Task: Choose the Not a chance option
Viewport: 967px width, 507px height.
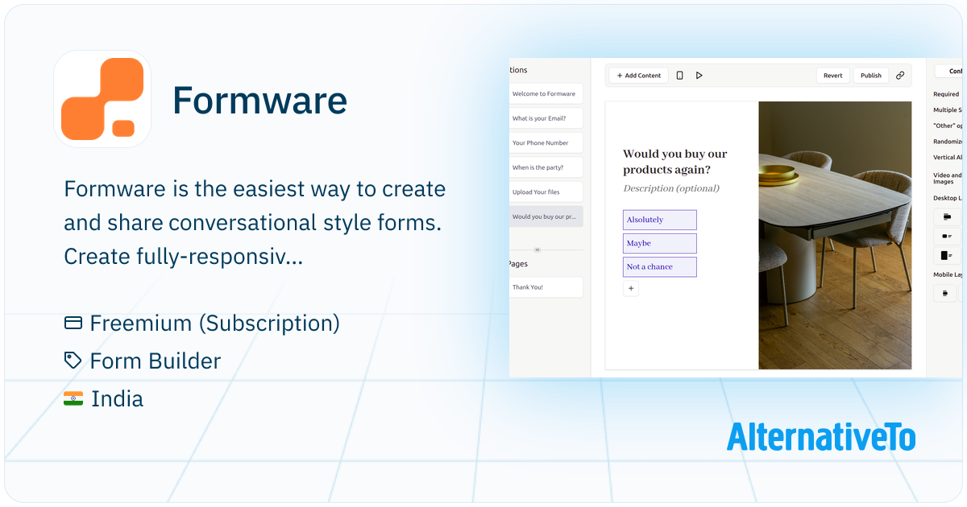Action: (660, 266)
